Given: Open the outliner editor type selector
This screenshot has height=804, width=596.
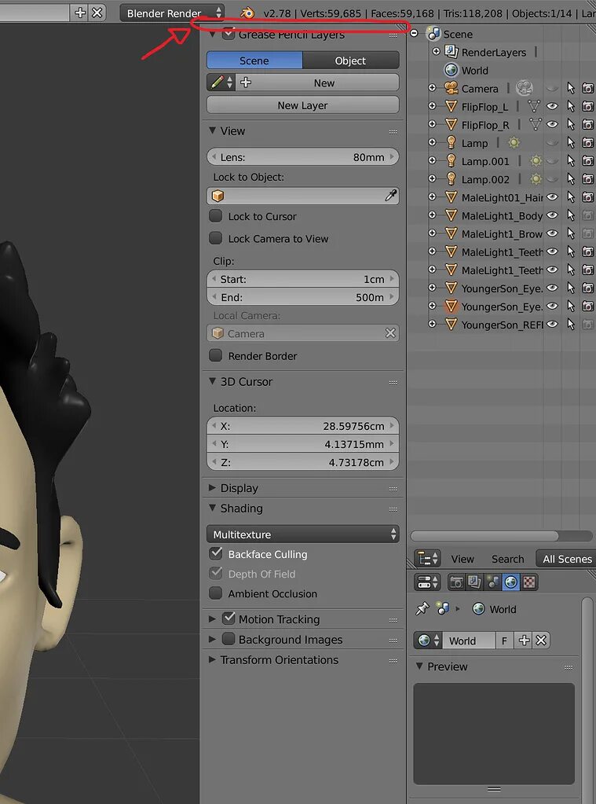Looking at the screenshot, I should 427,558.
